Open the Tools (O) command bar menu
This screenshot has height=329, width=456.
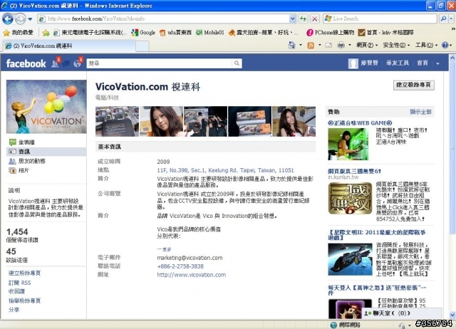pyautogui.click(x=426, y=46)
